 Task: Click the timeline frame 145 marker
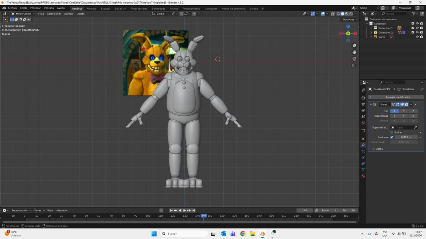[x=204, y=216]
